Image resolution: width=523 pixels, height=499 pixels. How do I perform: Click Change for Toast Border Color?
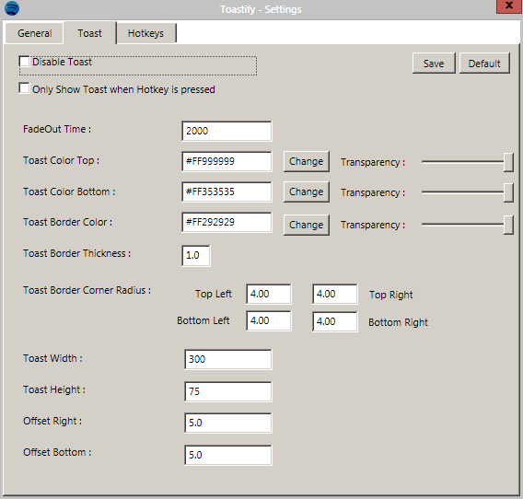(x=307, y=225)
